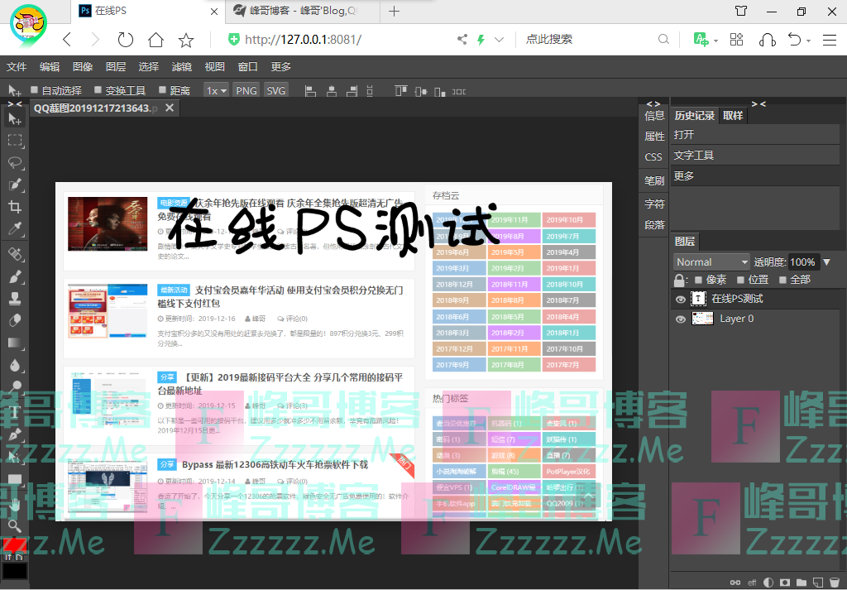Open the 滤镜 menu

tap(181, 67)
